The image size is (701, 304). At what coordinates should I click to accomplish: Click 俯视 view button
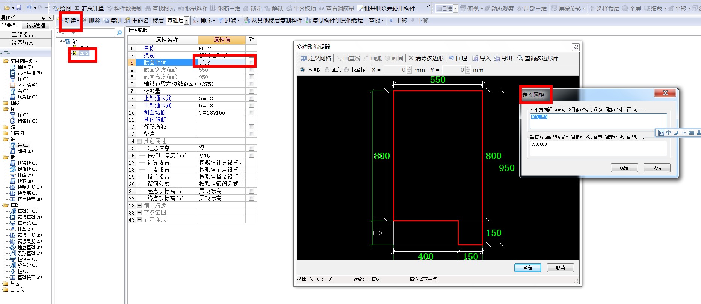(470, 8)
